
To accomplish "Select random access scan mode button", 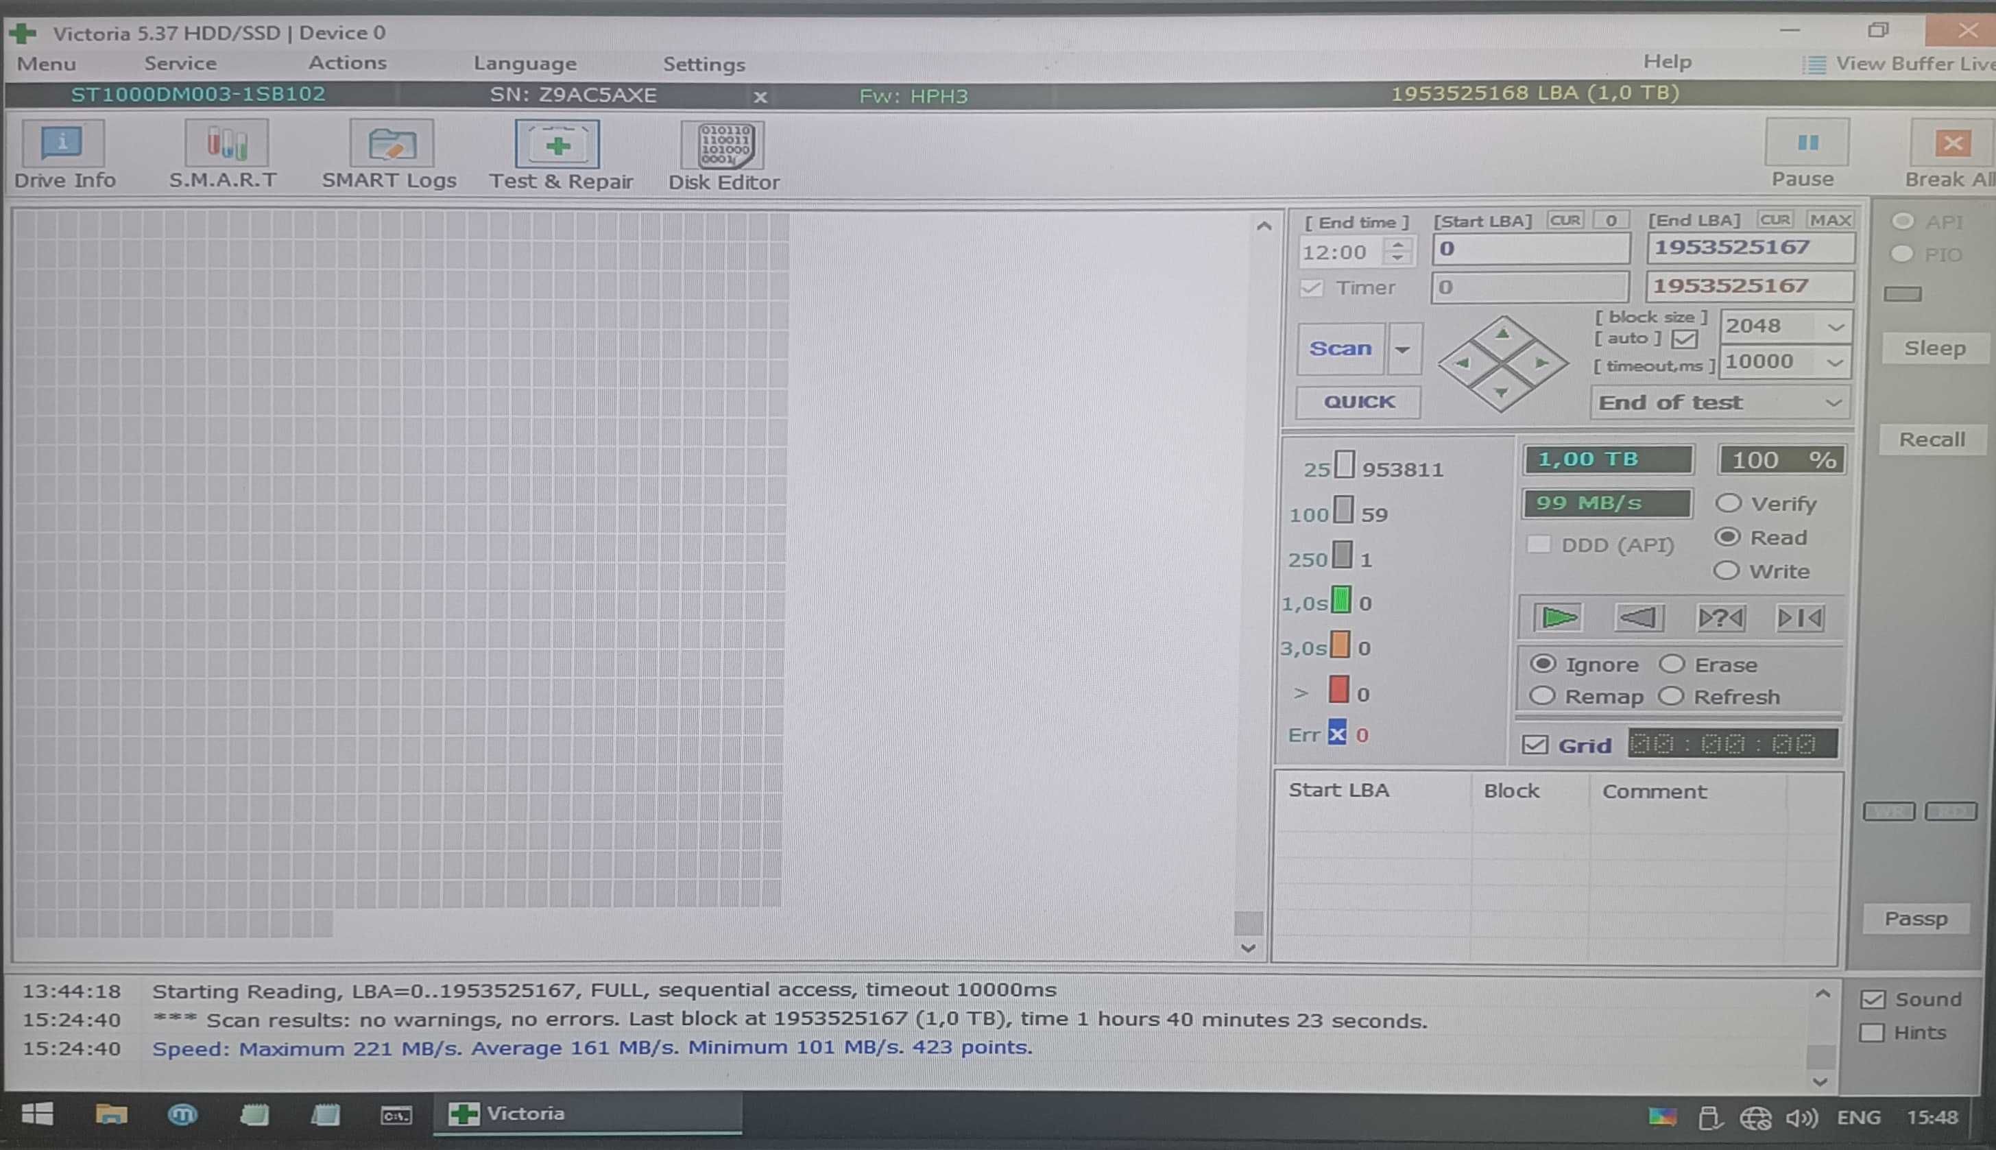I will pyautogui.click(x=1720, y=617).
